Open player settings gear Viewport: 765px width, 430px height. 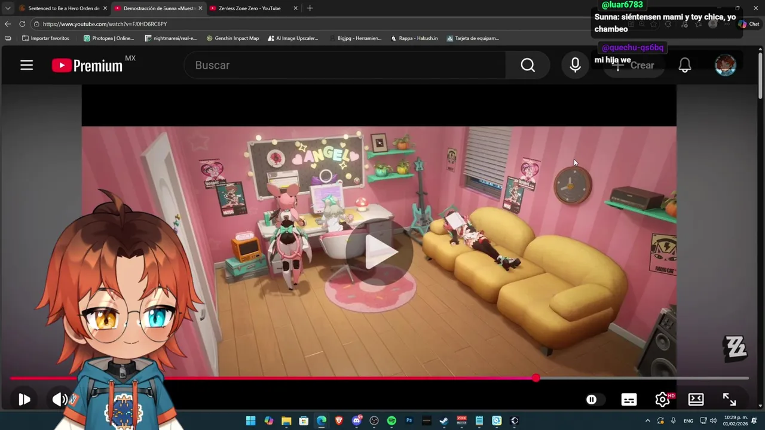click(662, 400)
